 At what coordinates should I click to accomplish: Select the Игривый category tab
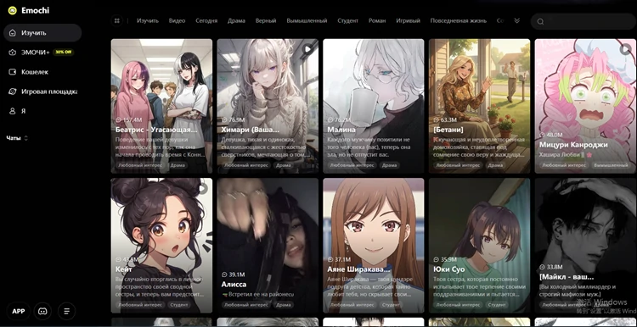408,20
